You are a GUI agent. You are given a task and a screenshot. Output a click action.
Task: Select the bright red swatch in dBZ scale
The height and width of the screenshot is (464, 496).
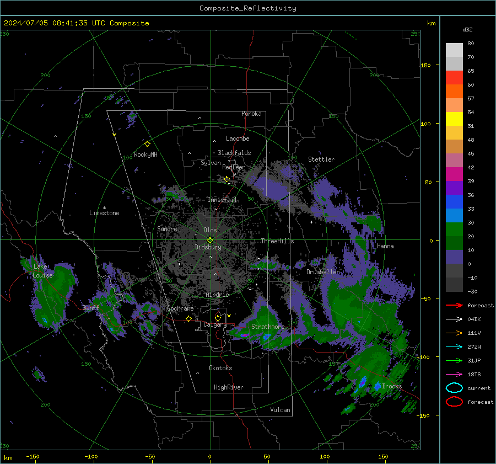click(454, 78)
